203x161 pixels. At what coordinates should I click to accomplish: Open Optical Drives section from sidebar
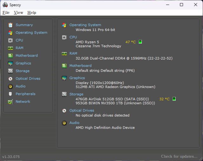[x=28, y=78]
